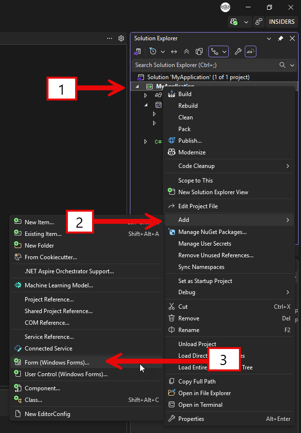Click the pending changes filter clock icon

153,51
